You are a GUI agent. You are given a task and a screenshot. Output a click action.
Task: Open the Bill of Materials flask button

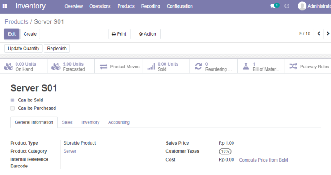pos(261,67)
